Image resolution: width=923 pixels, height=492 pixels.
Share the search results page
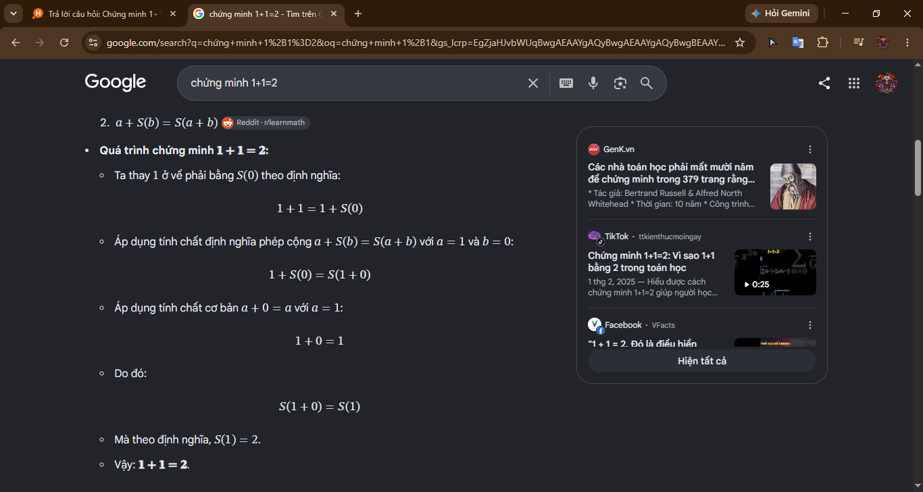(824, 83)
